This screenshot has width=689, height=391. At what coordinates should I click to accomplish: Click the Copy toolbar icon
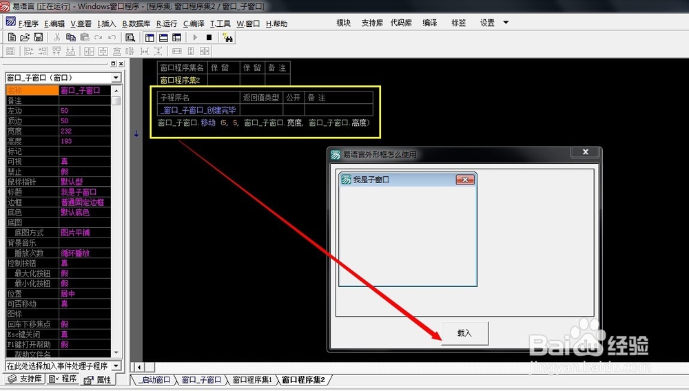click(71, 38)
